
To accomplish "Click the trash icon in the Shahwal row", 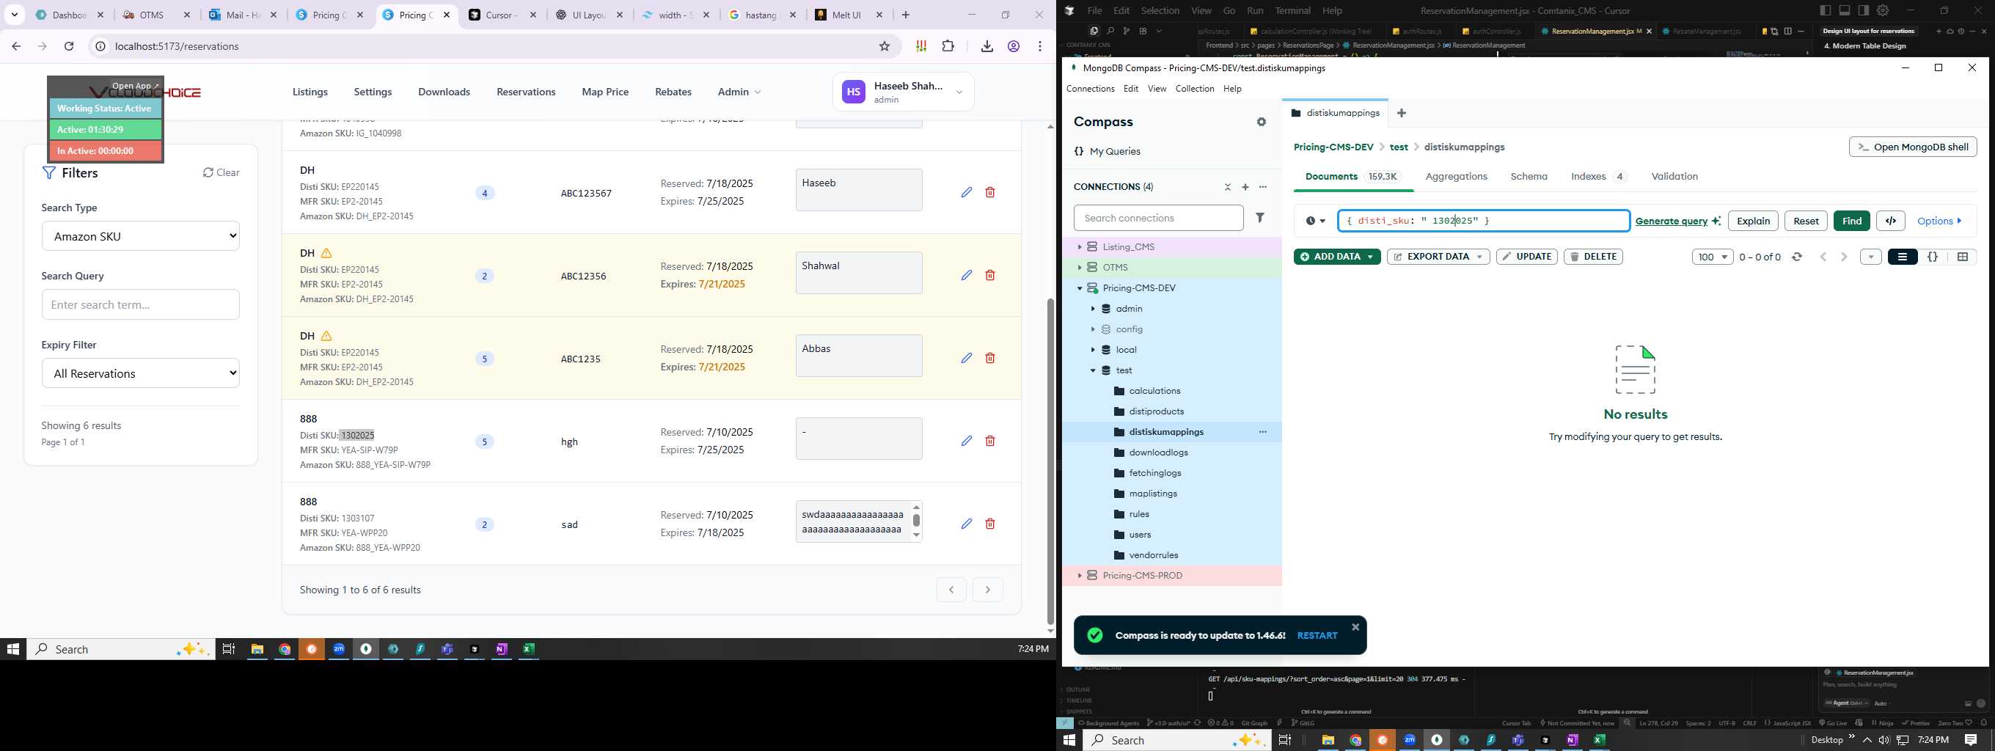I will 989,275.
